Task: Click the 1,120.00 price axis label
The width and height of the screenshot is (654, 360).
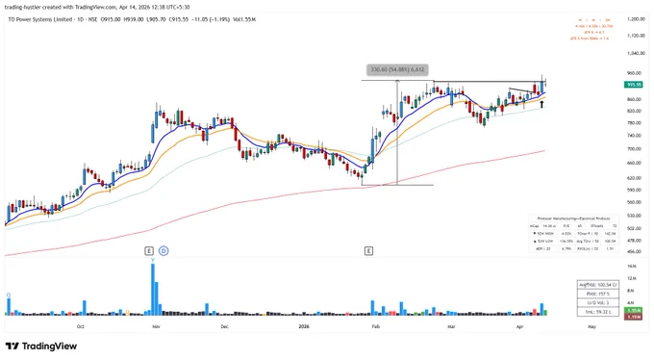Action: [x=636, y=36]
